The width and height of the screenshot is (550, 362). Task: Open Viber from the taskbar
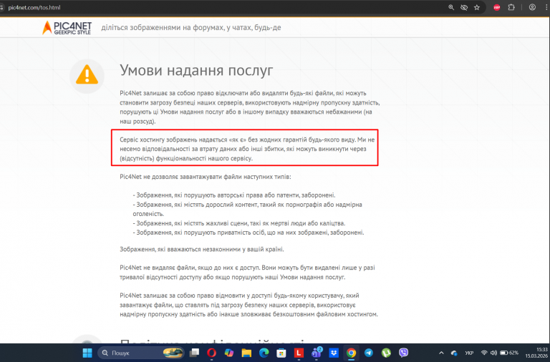tap(404, 353)
